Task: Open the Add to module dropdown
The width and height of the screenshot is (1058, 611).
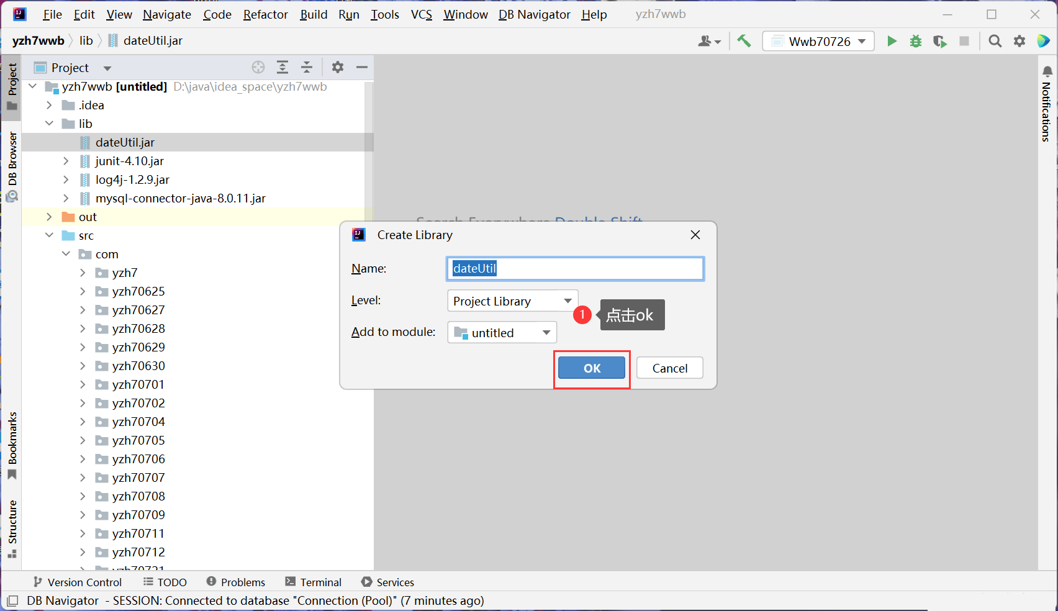Action: [x=502, y=333]
